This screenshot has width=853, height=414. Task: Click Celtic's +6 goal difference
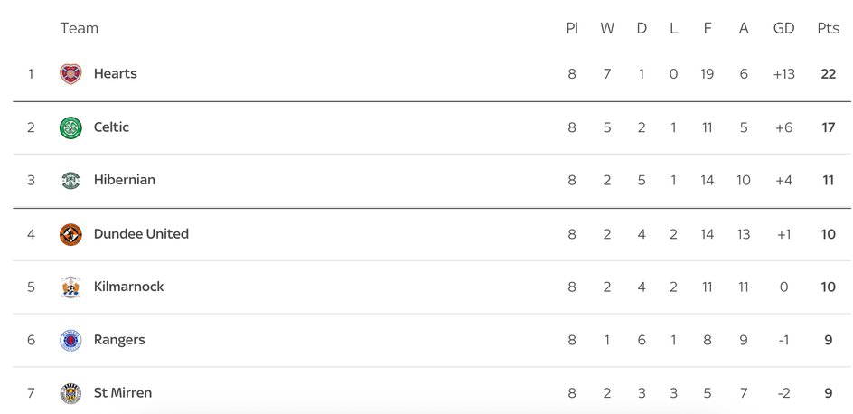tap(783, 127)
